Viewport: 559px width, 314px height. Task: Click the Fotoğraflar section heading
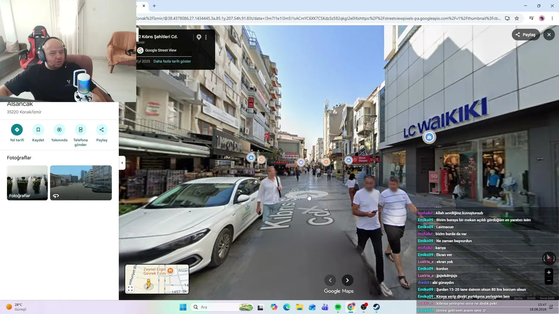click(19, 158)
